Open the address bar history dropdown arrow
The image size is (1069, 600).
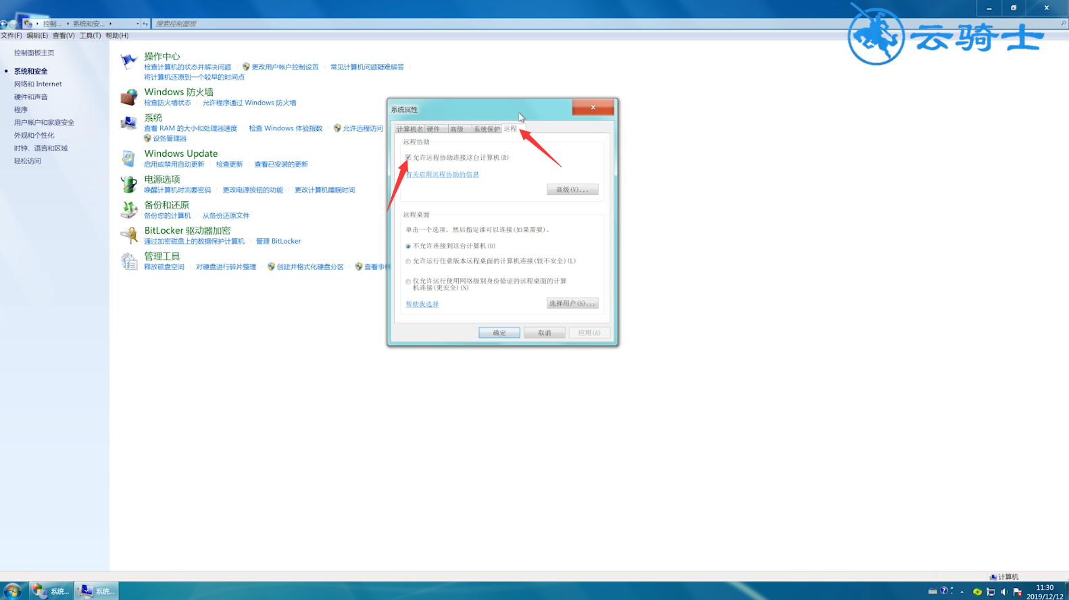point(137,24)
